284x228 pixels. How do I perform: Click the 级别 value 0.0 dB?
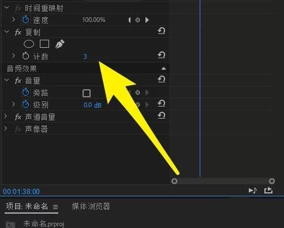click(x=92, y=105)
